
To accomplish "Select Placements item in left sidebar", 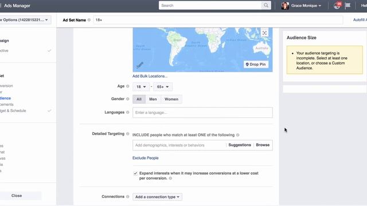I will (6, 104).
